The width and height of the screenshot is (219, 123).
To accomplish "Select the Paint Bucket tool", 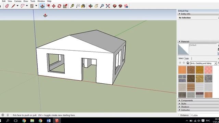I will 83,6.
